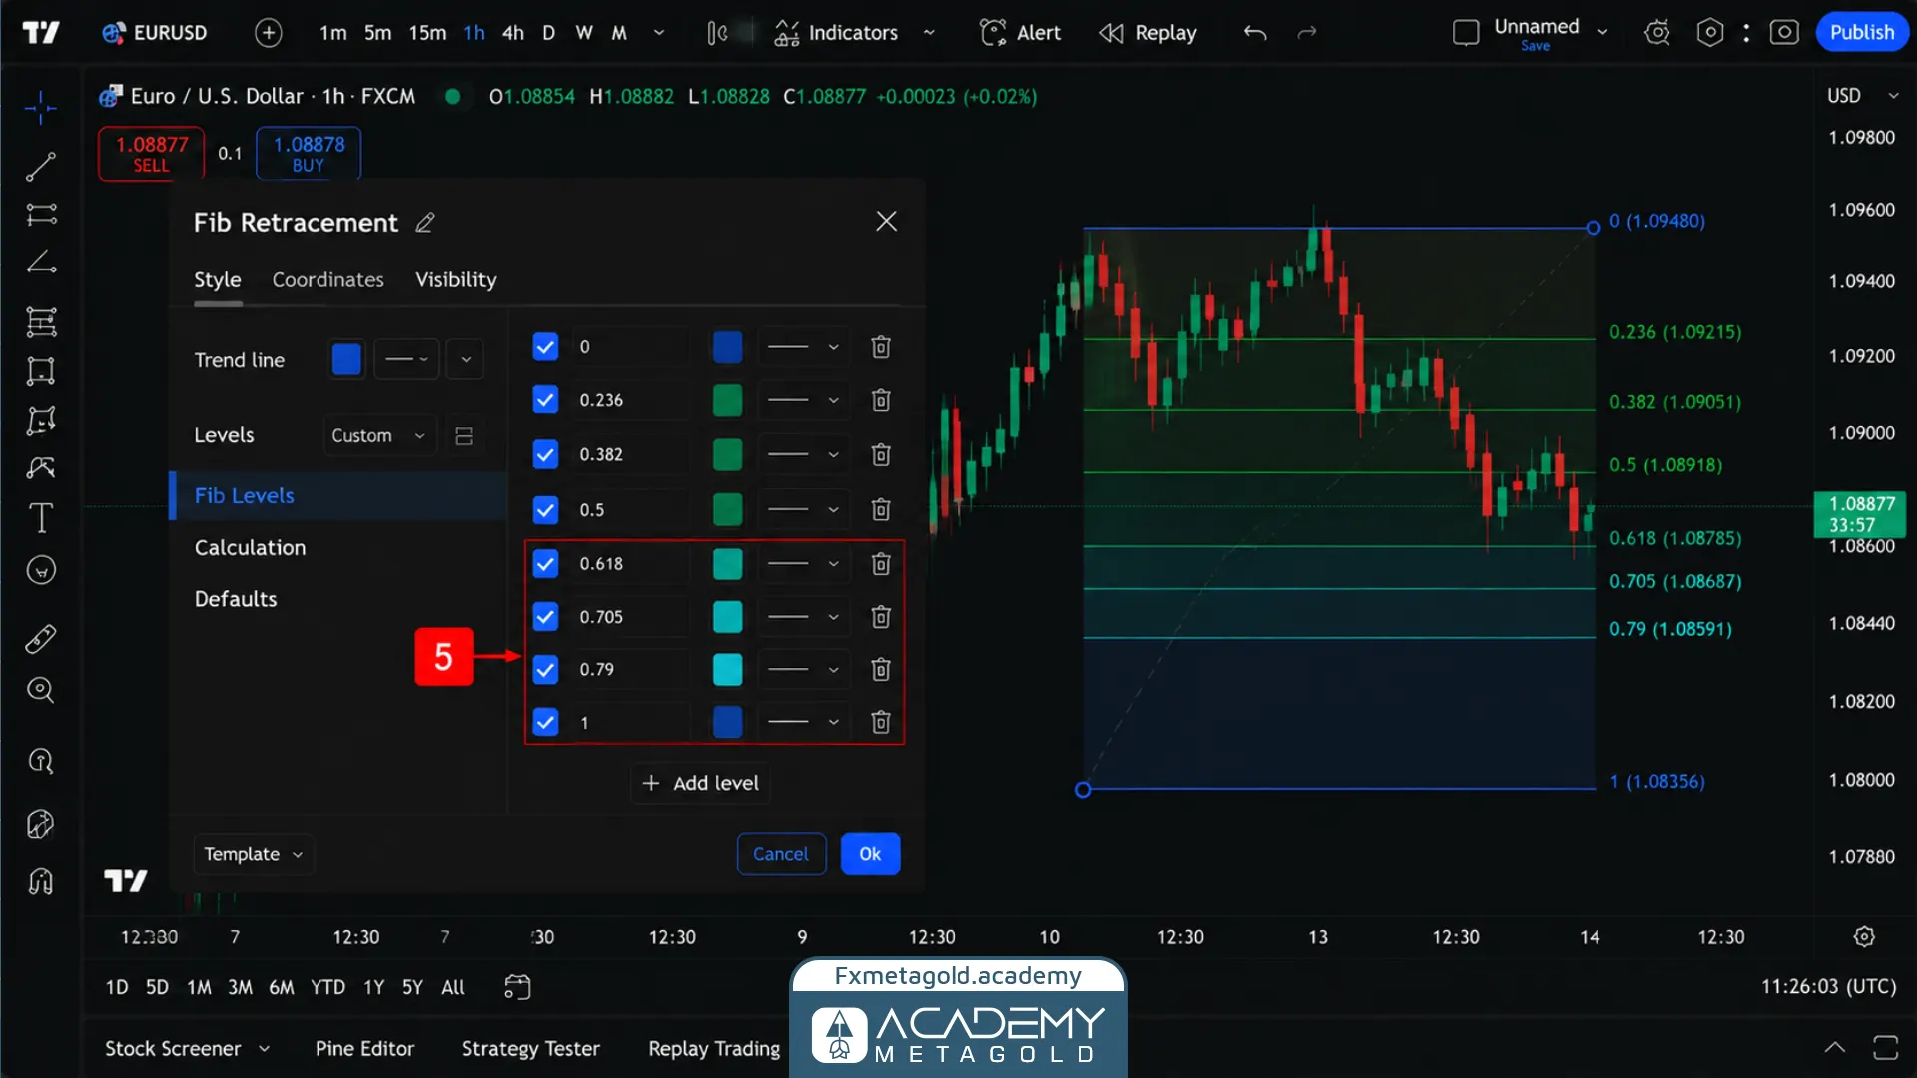Disable the 0.705 level checkbox
Image resolution: width=1917 pixels, height=1078 pixels.
click(545, 617)
